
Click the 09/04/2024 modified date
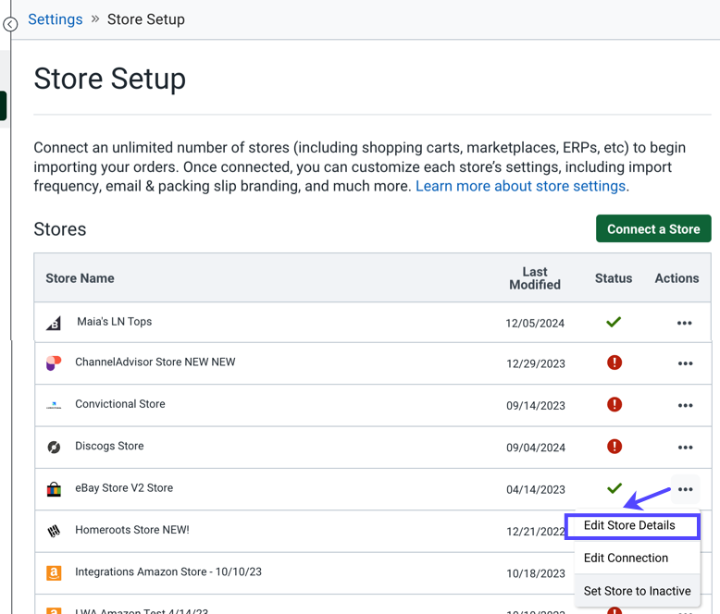tap(536, 448)
